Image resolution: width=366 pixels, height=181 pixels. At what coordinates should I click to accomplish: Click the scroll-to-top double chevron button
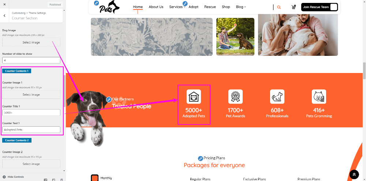coord(354,174)
